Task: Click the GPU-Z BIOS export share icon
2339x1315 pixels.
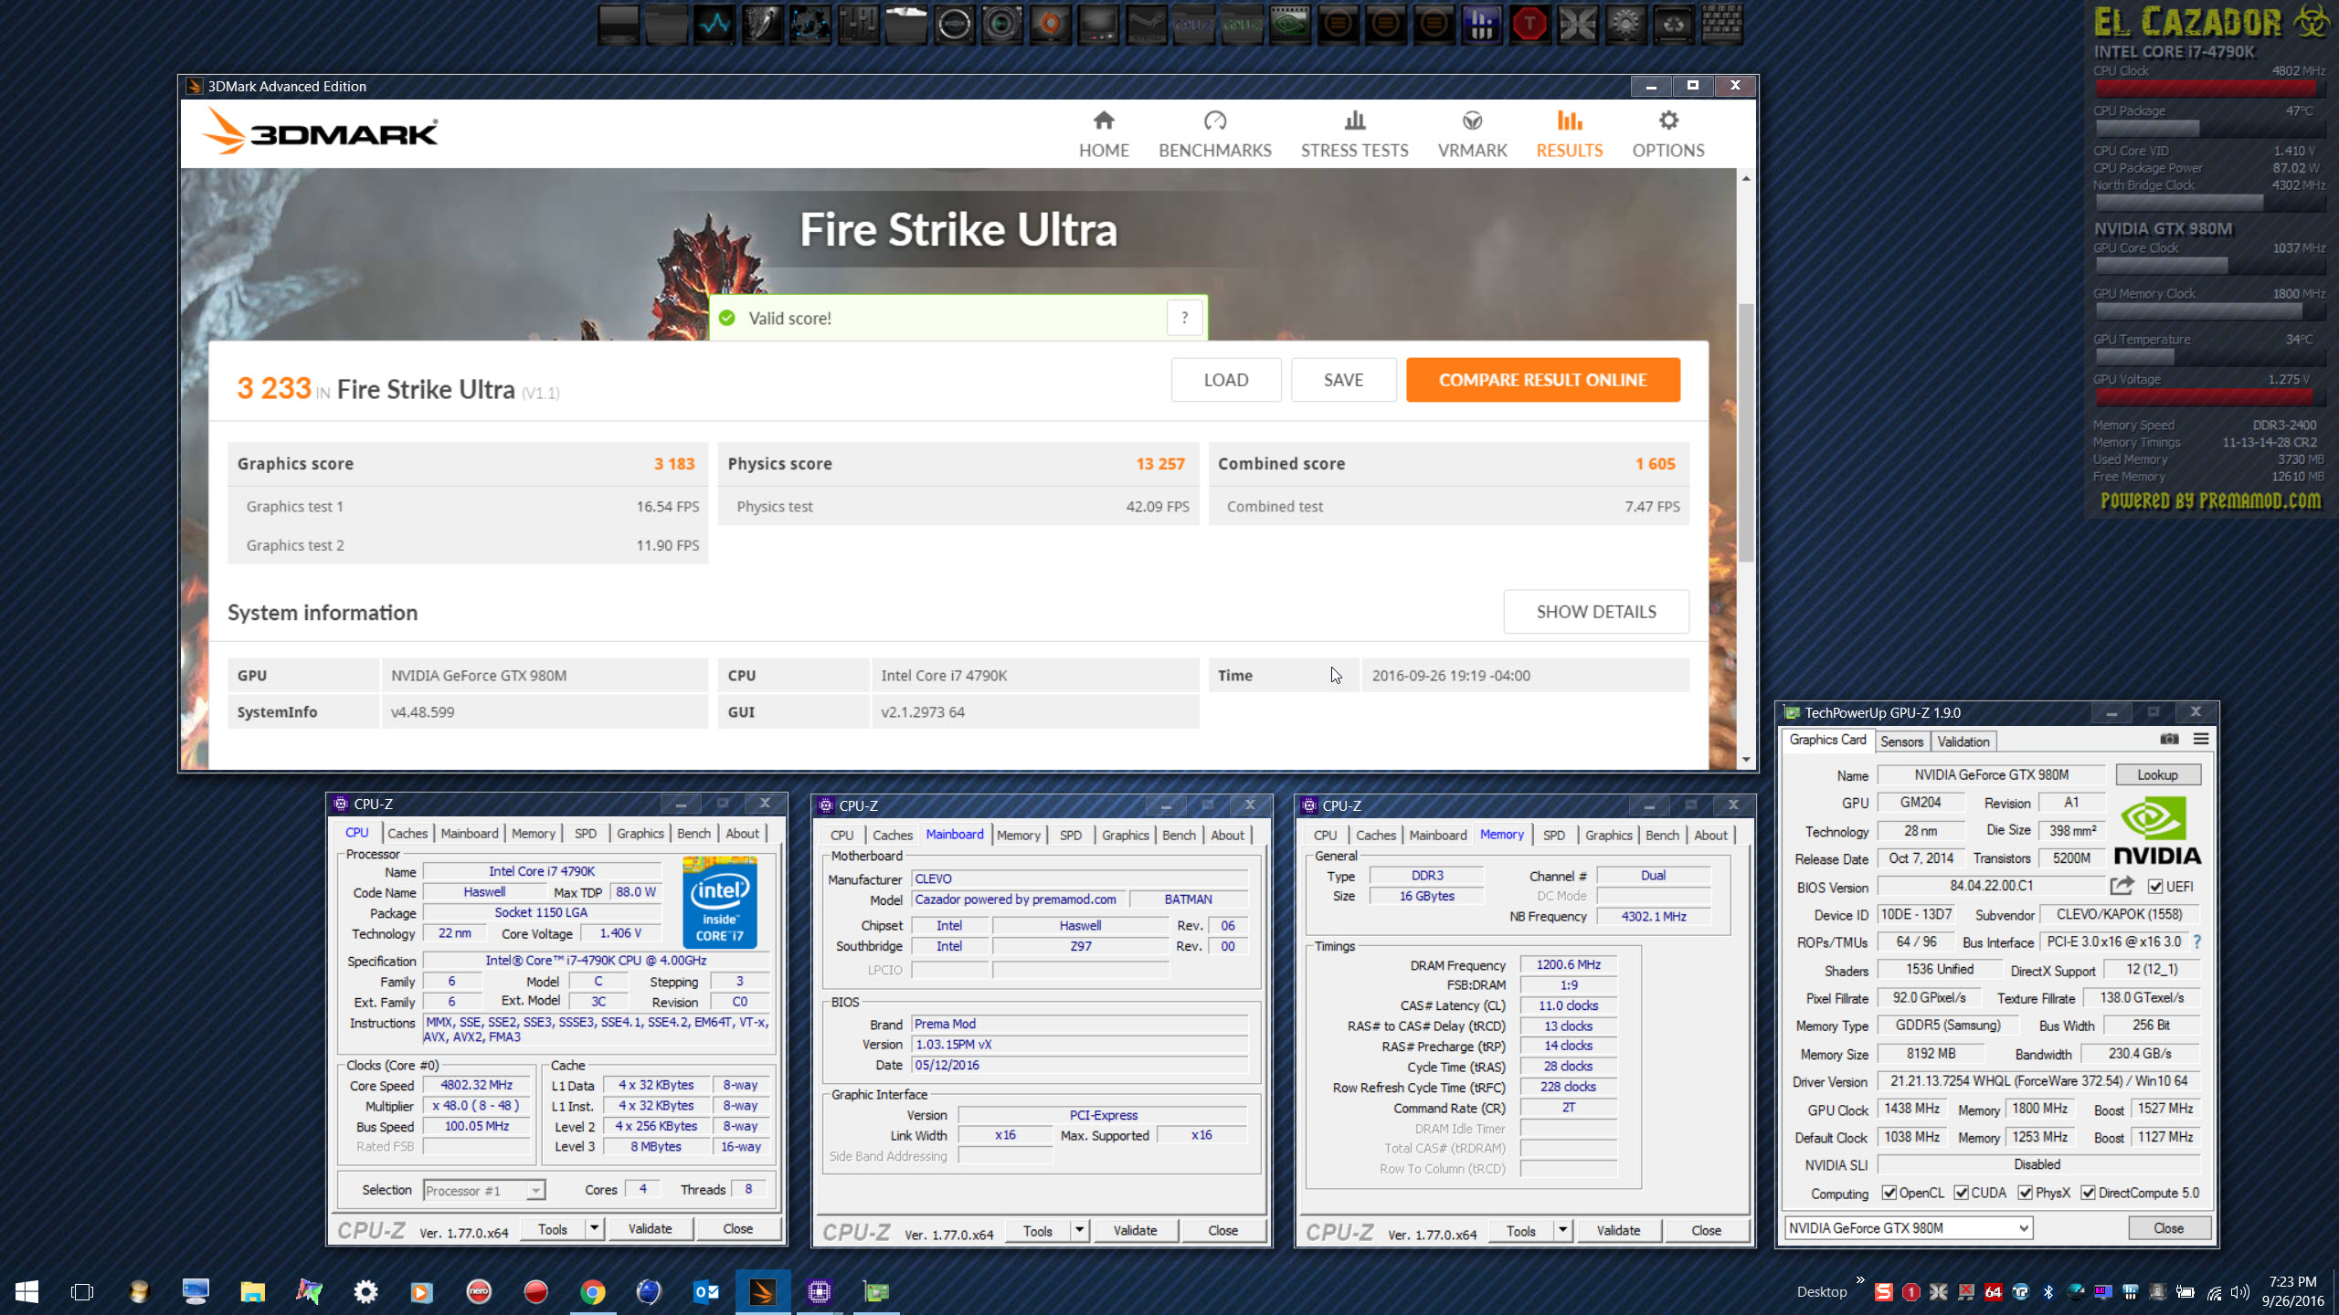Action: [x=2122, y=886]
